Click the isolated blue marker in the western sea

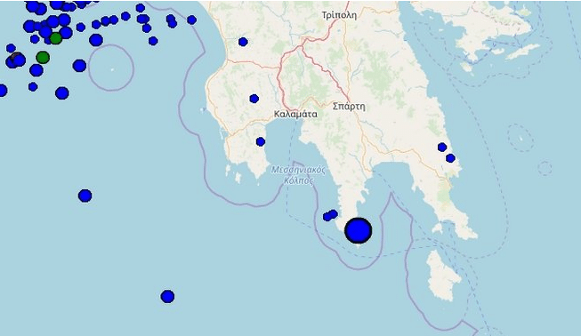85,196
